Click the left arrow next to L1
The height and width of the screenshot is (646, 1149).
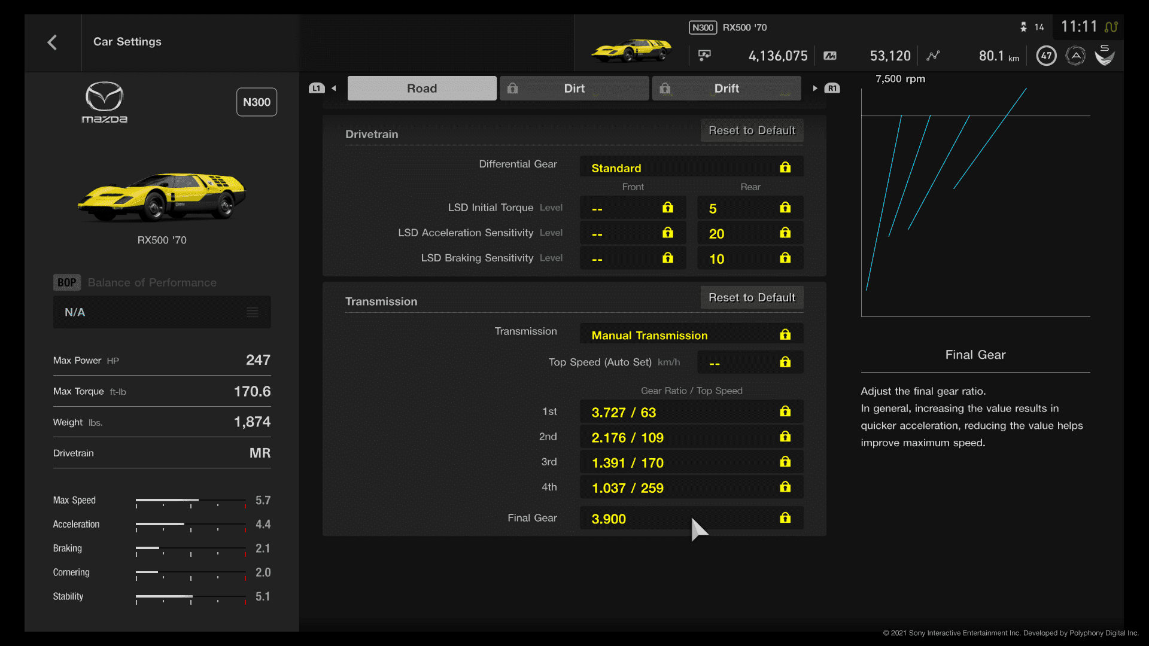334,89
